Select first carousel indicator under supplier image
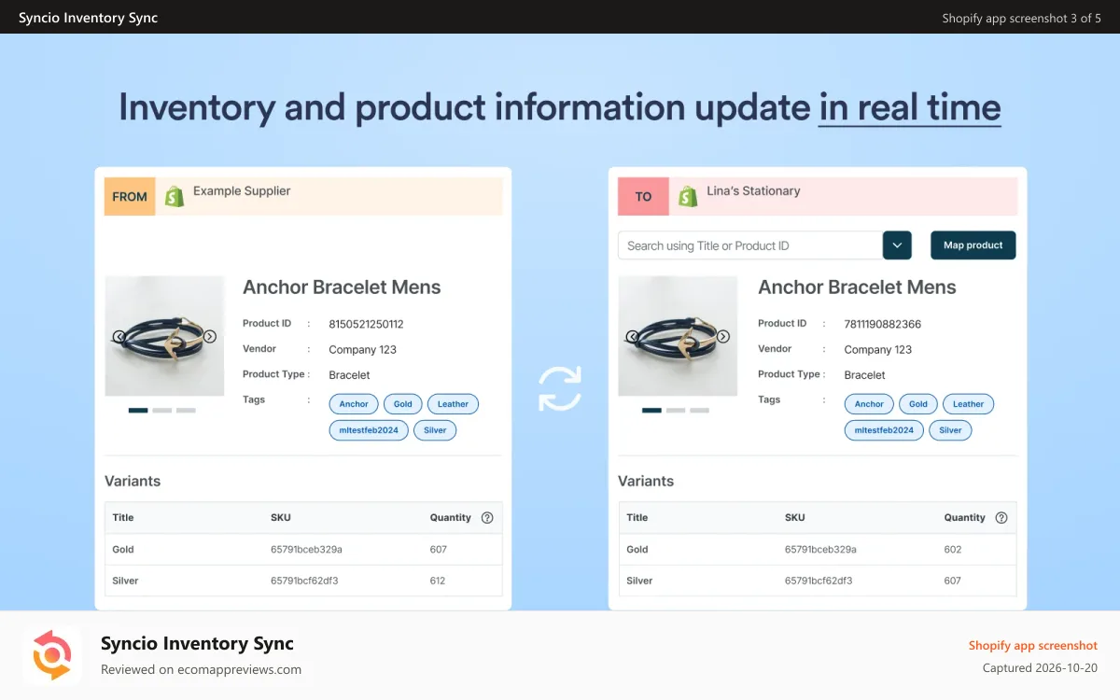This screenshot has height=700, width=1120. pos(138,410)
